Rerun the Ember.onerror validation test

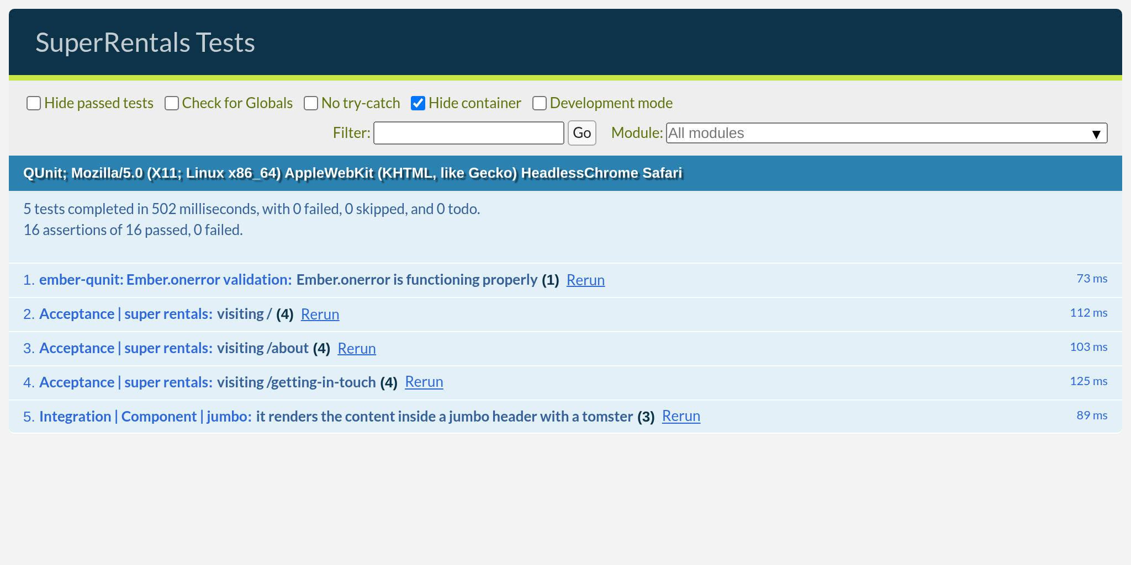point(585,280)
